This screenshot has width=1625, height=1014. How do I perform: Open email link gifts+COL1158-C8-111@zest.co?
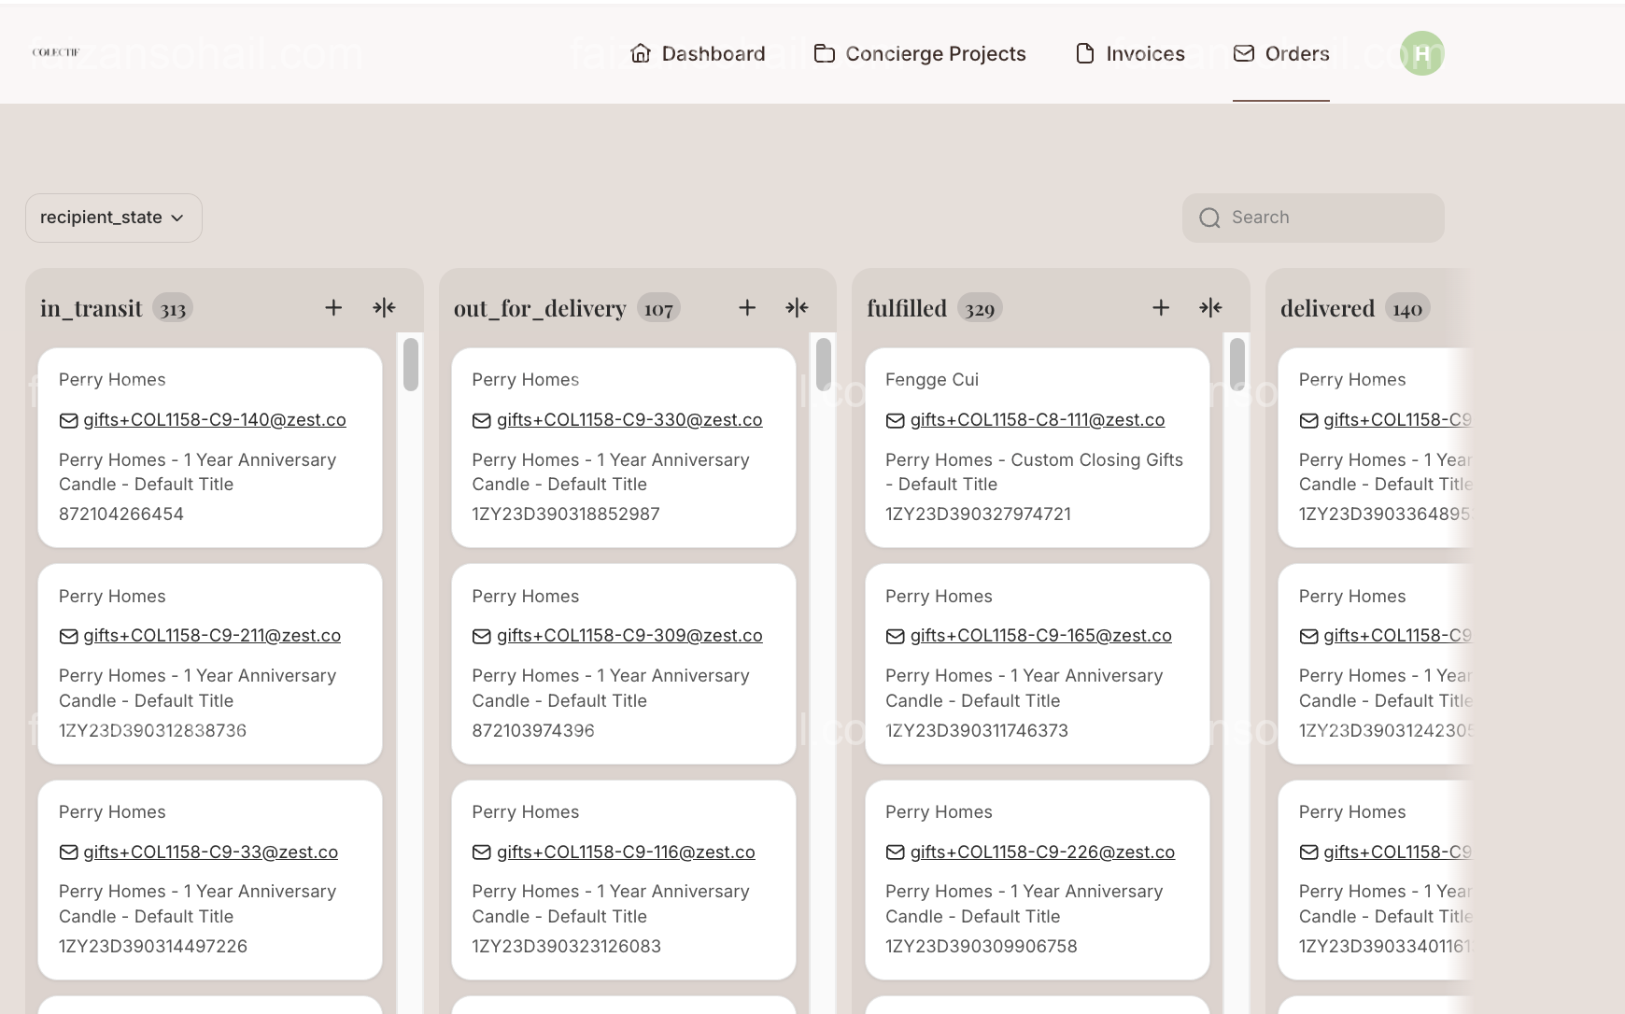click(1038, 420)
